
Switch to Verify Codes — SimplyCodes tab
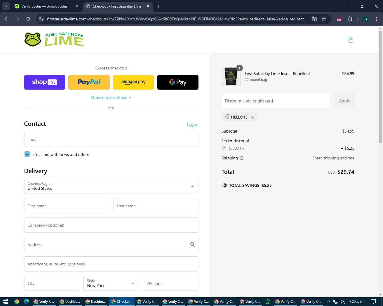[x=44, y=6]
